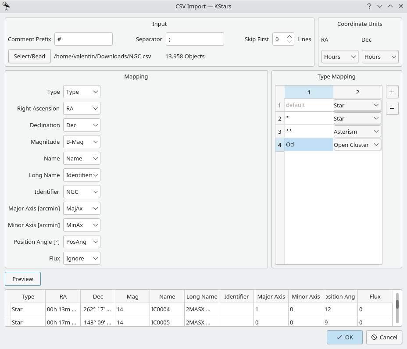The width and height of the screenshot is (407, 349).
Task: Open the Flux mapping dropdown
Action: (x=82, y=258)
